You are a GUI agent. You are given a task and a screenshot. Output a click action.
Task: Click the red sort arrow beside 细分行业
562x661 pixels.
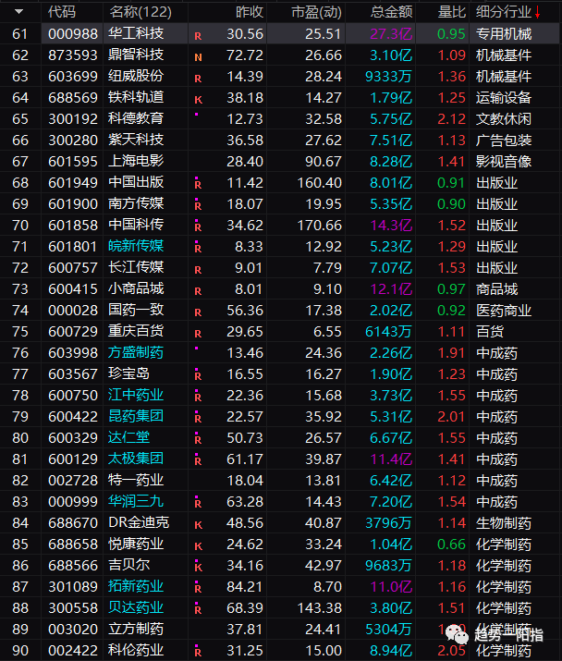pyautogui.click(x=538, y=13)
